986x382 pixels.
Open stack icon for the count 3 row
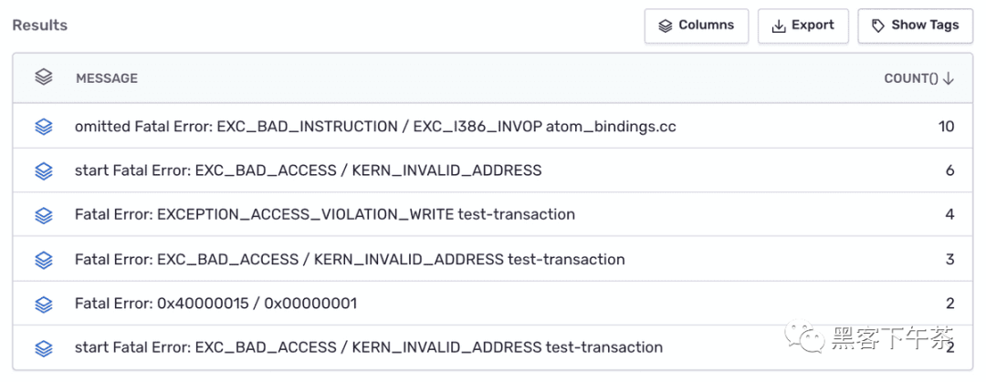(x=44, y=260)
